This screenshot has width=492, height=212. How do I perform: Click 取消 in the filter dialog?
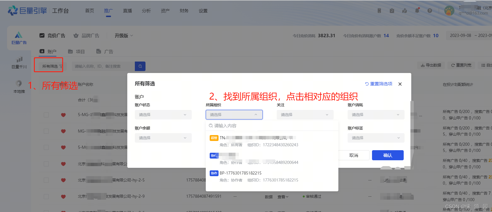tap(354, 155)
